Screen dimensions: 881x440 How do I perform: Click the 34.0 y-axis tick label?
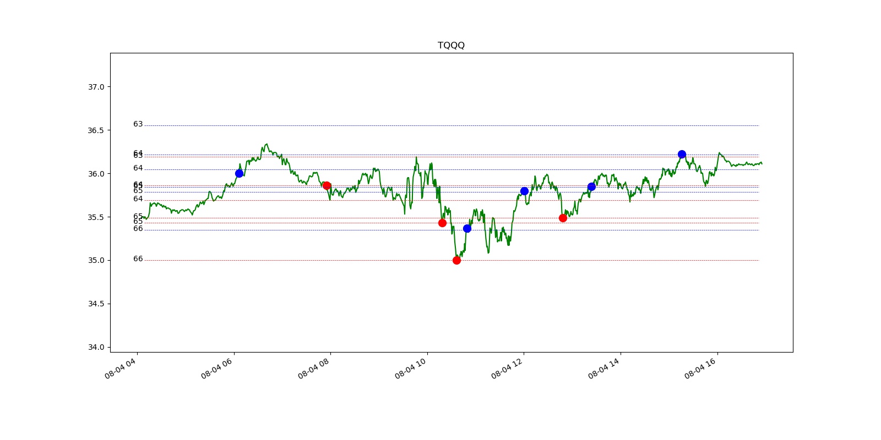pos(96,347)
